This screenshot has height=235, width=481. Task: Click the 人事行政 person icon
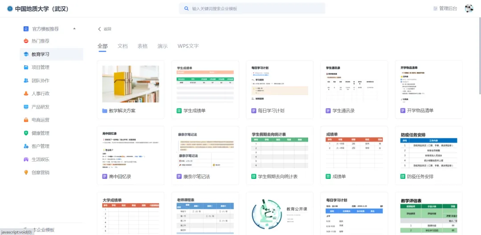(26, 94)
